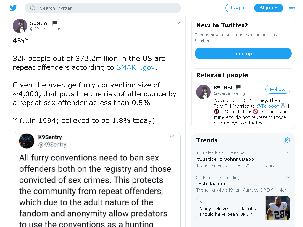Screen dimensions: 303x227
Task: Click the wide Sign up button
Action: click(243, 53)
